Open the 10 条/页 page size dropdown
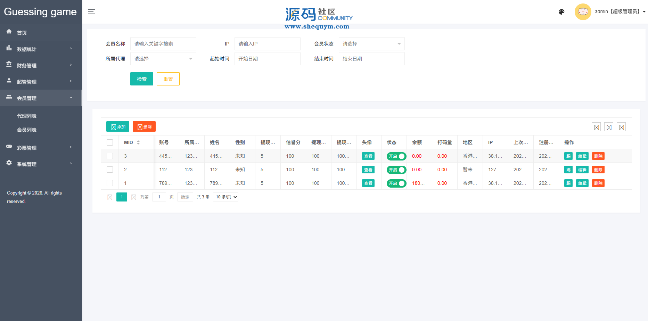Screen dimensions: 648x321 [226, 197]
